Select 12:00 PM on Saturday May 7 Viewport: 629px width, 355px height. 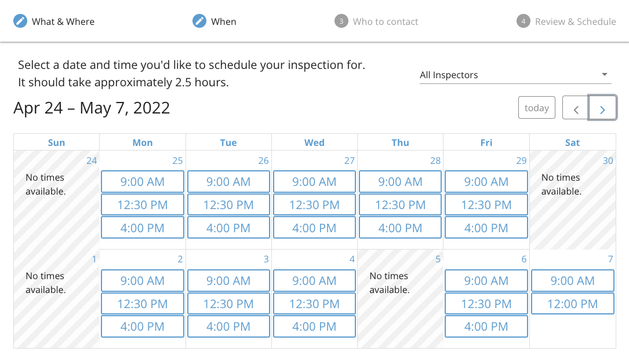(x=572, y=303)
